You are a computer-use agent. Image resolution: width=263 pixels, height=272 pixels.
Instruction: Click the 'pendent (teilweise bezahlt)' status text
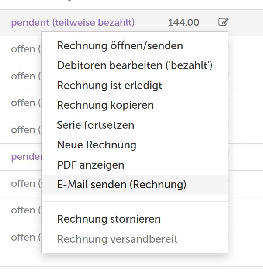click(73, 22)
